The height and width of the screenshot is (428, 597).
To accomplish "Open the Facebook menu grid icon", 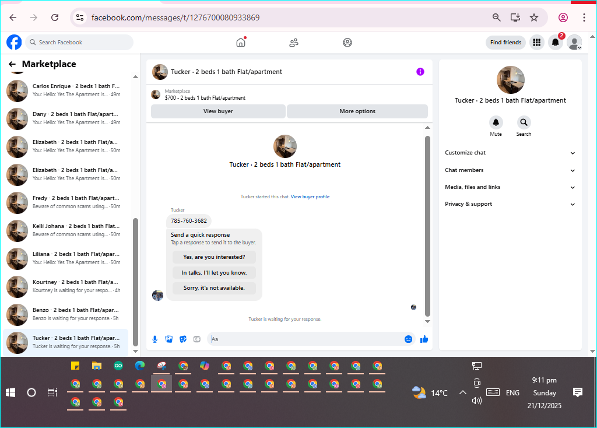I will [x=537, y=42].
